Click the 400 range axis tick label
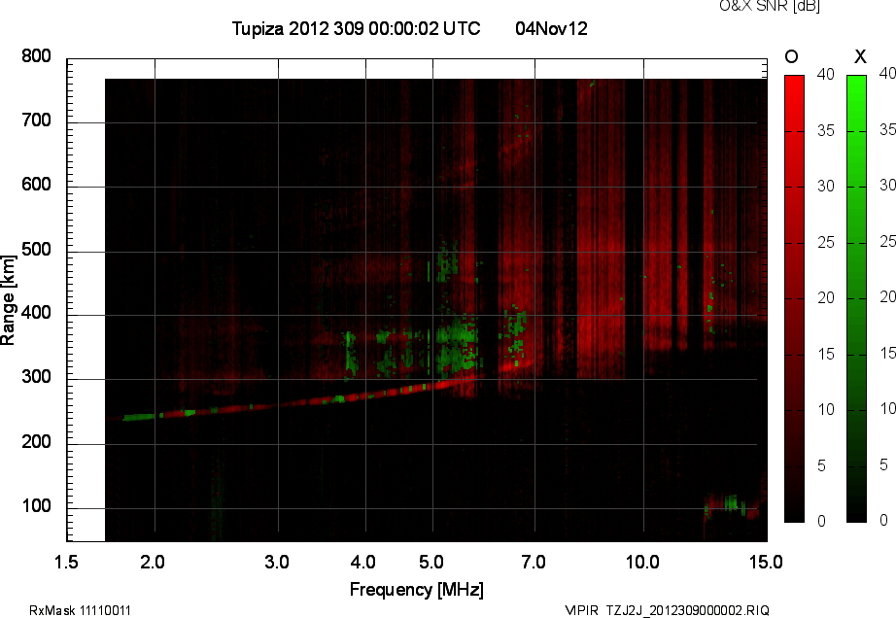Image resolution: width=896 pixels, height=618 pixels. click(x=36, y=313)
